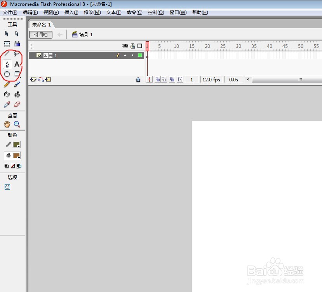The width and height of the screenshot is (322, 292).
Task: Click the No Color button
Action: coord(13,166)
